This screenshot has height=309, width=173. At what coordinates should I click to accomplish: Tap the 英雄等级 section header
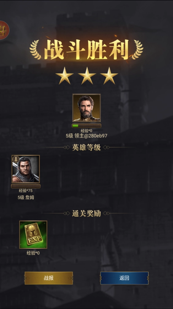click(87, 147)
